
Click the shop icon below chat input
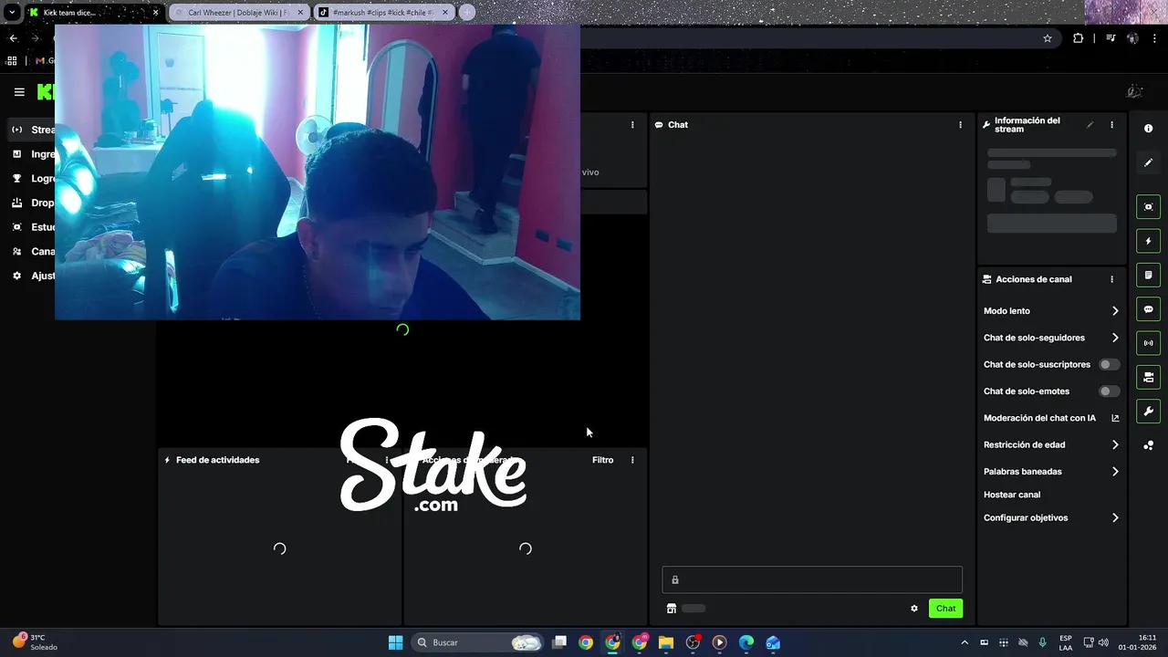(x=672, y=609)
